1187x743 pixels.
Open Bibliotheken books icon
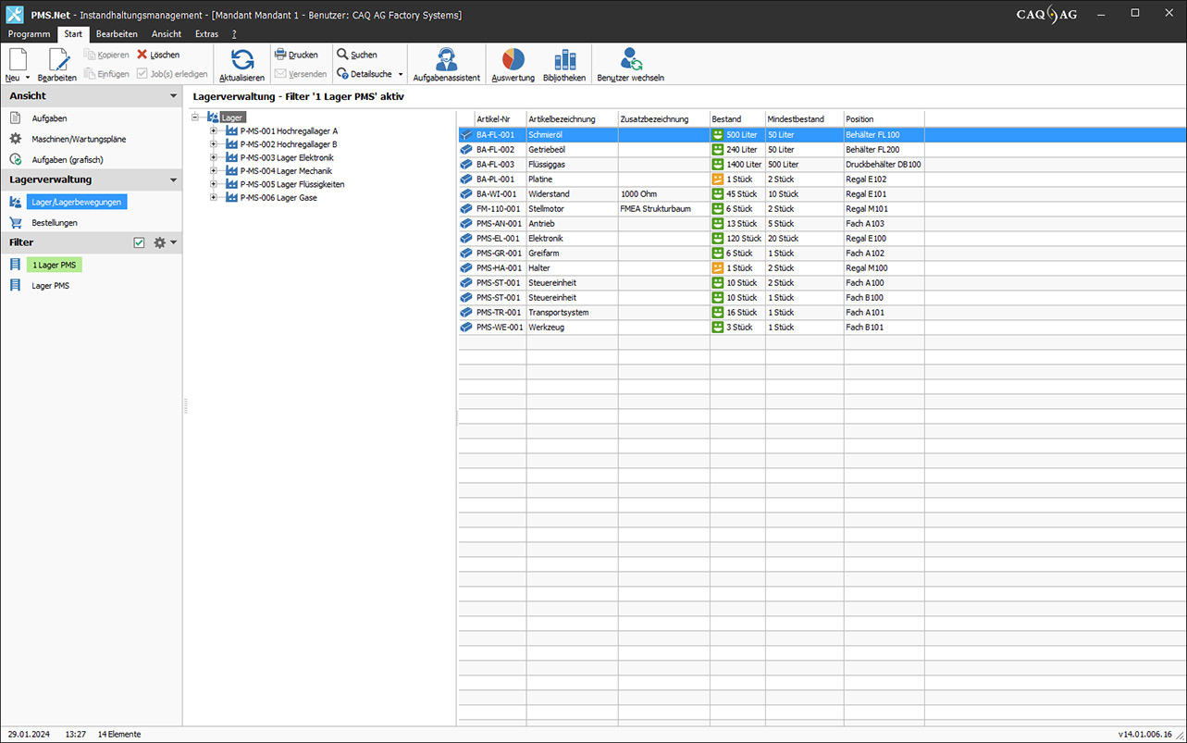[564, 59]
